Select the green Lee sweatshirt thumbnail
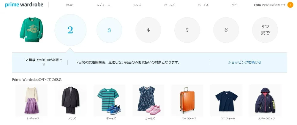The image size is (297, 125). tap(31, 30)
